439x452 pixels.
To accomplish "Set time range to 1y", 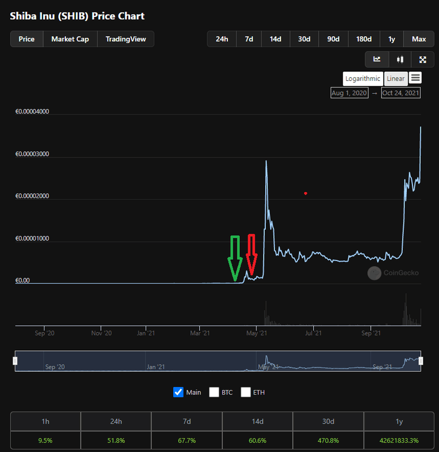I will [392, 39].
